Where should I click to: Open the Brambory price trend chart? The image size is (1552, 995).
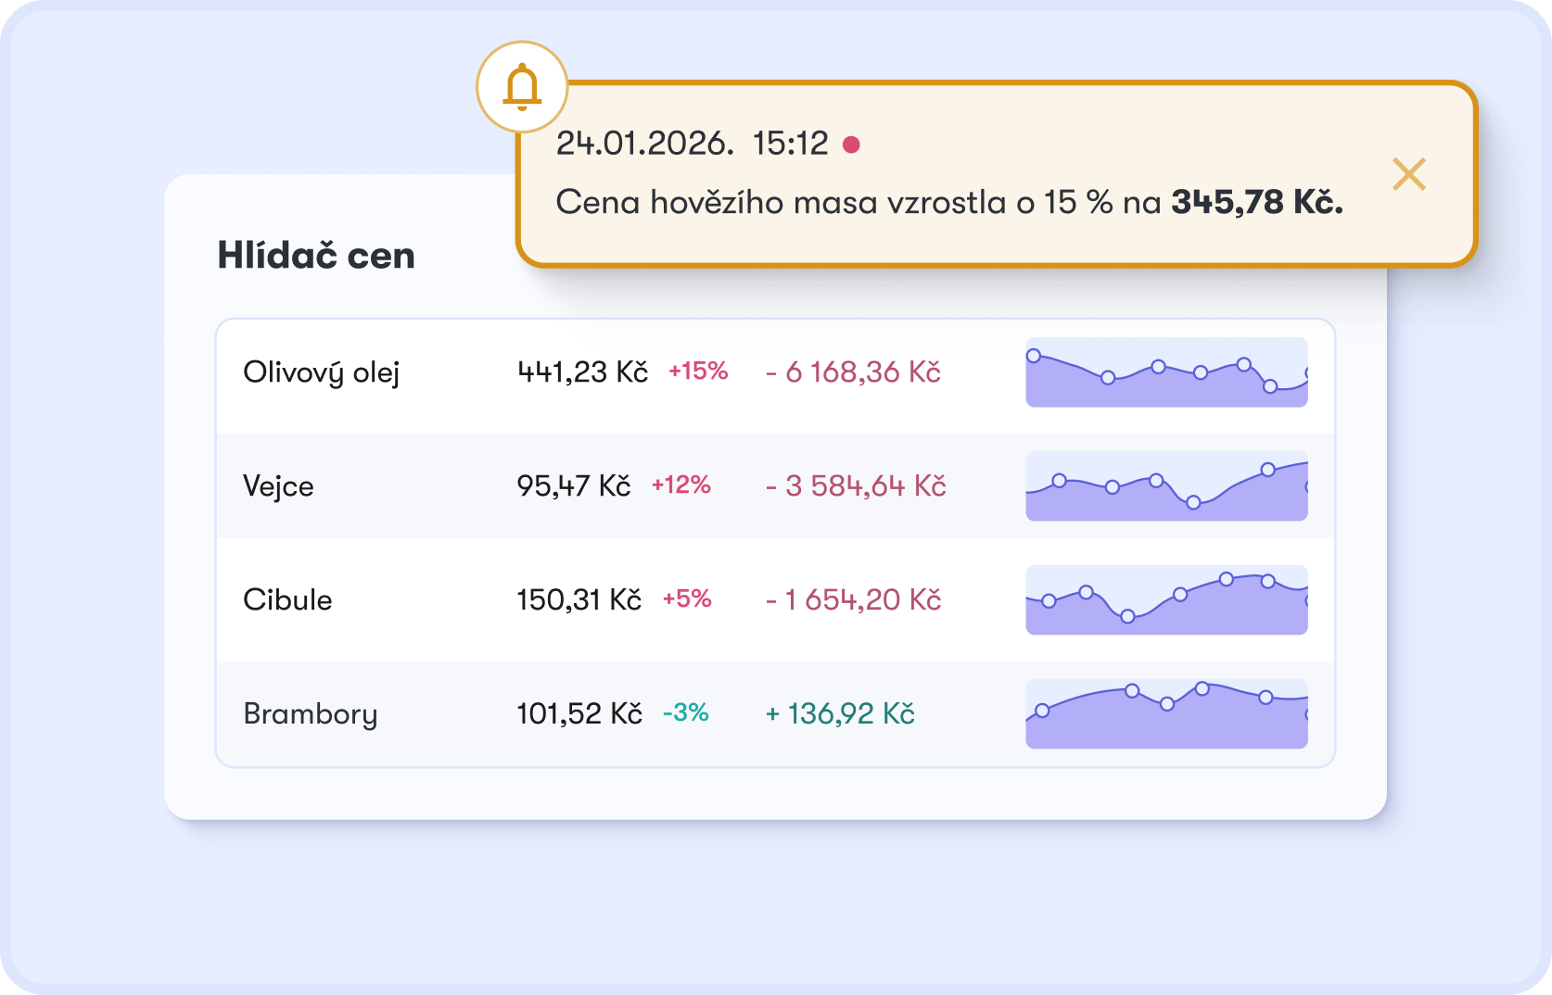pyautogui.click(x=1166, y=714)
